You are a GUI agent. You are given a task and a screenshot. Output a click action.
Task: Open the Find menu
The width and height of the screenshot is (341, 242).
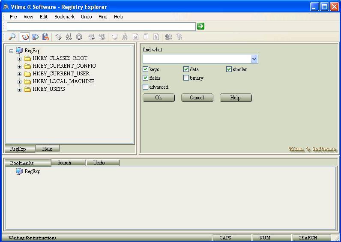pos(103,17)
